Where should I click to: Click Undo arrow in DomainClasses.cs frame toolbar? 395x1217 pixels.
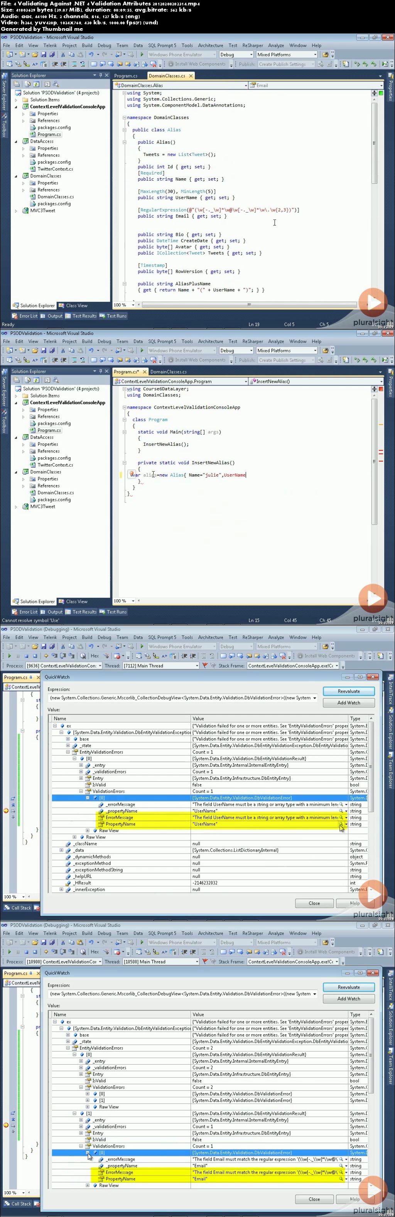(91, 54)
